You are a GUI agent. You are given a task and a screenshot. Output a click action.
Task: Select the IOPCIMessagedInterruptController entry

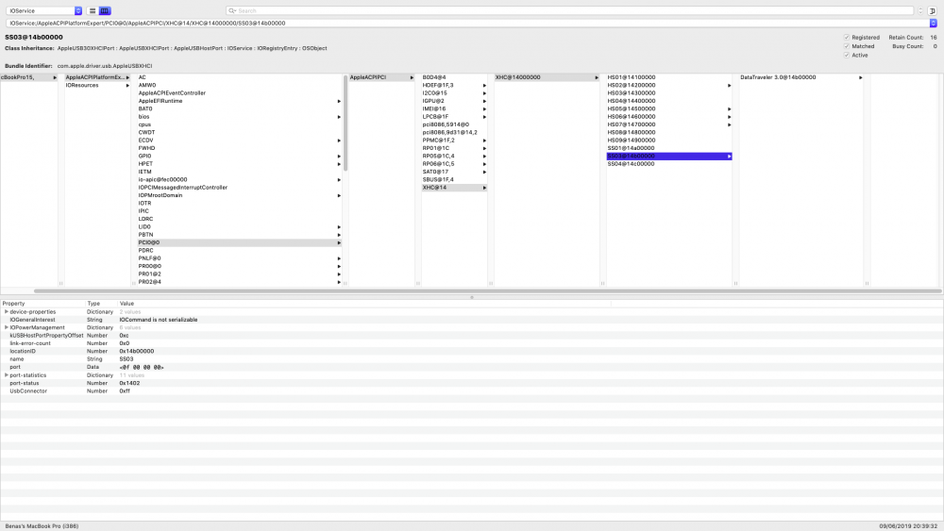(x=239, y=188)
